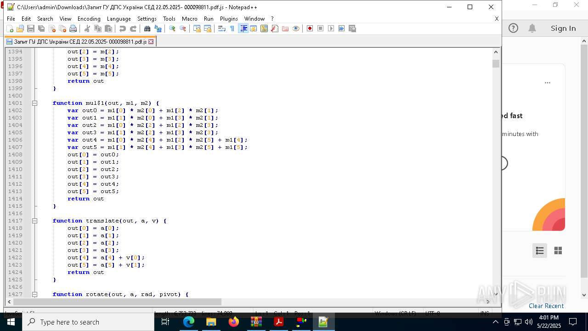Screen dimensions: 588x331
Task: Switch to list view in background window
Action: pyautogui.click(x=540, y=251)
